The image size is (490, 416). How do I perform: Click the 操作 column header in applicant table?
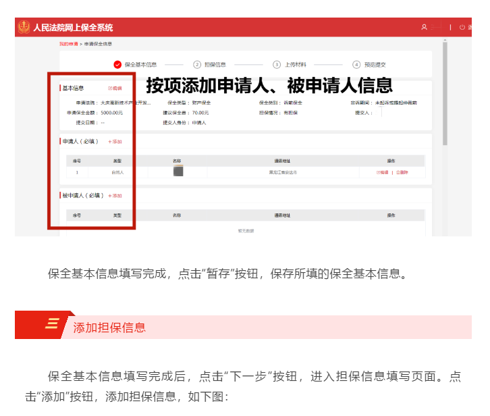[x=391, y=161]
